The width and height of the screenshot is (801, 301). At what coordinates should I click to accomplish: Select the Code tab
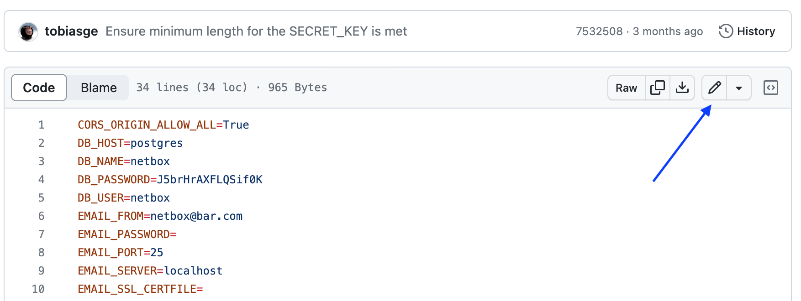38,87
